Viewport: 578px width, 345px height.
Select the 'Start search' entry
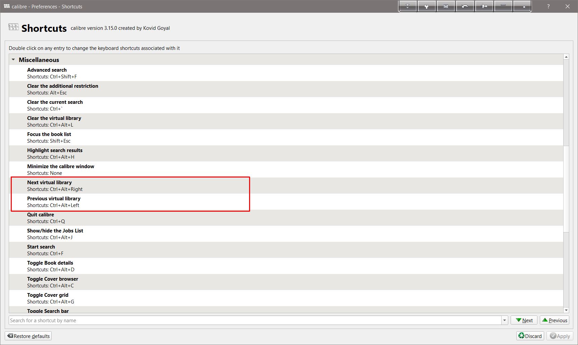[286, 250]
